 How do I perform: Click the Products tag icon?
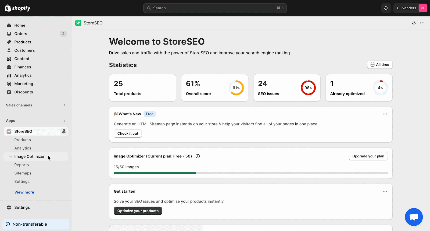pos(9,42)
